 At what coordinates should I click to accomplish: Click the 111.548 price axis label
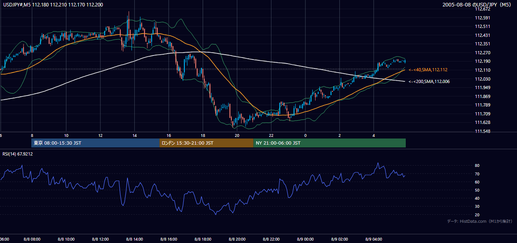(482, 131)
